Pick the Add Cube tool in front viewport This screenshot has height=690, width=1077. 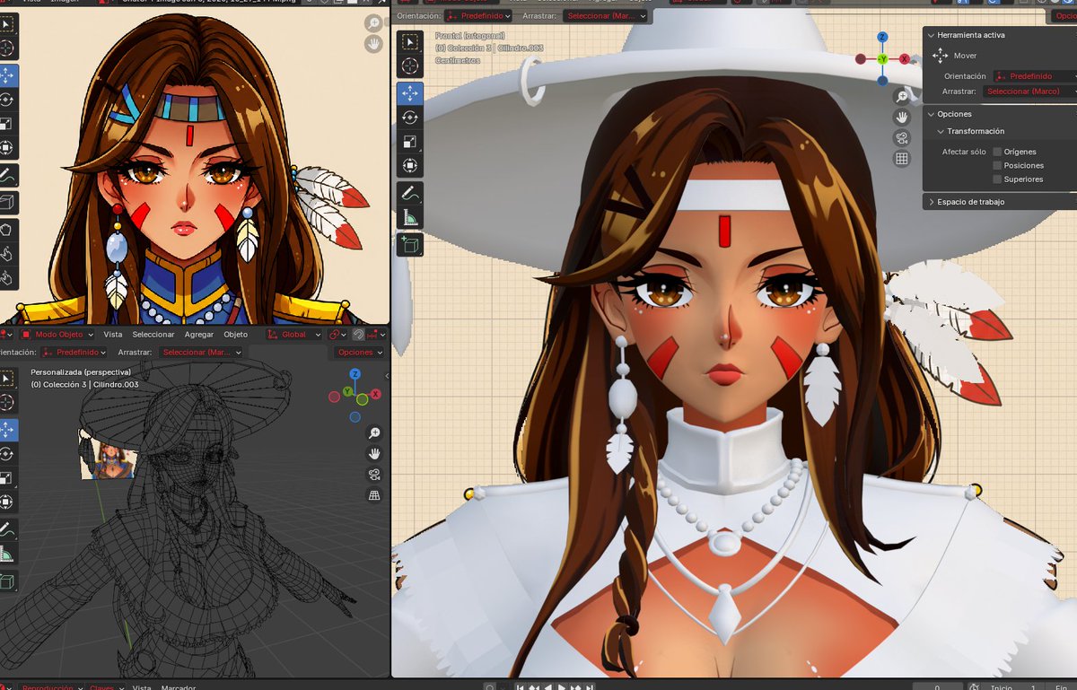[410, 244]
